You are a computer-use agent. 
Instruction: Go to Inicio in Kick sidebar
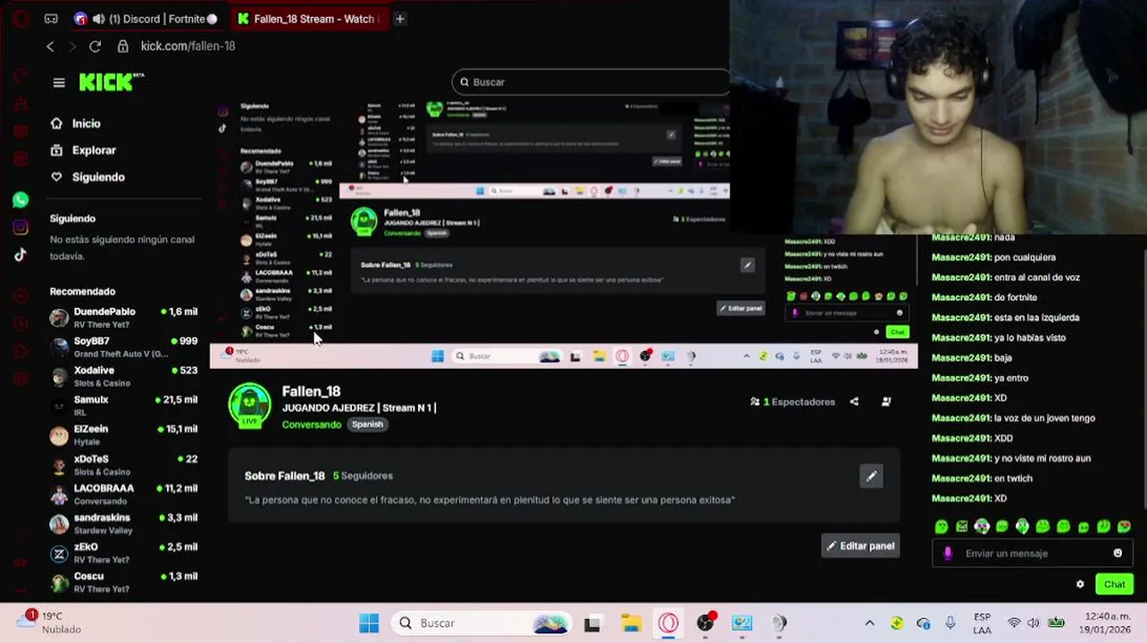pos(86,124)
